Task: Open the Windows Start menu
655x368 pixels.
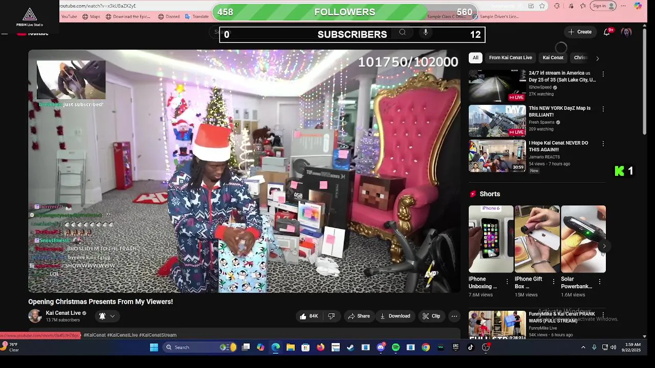Action: point(154,348)
